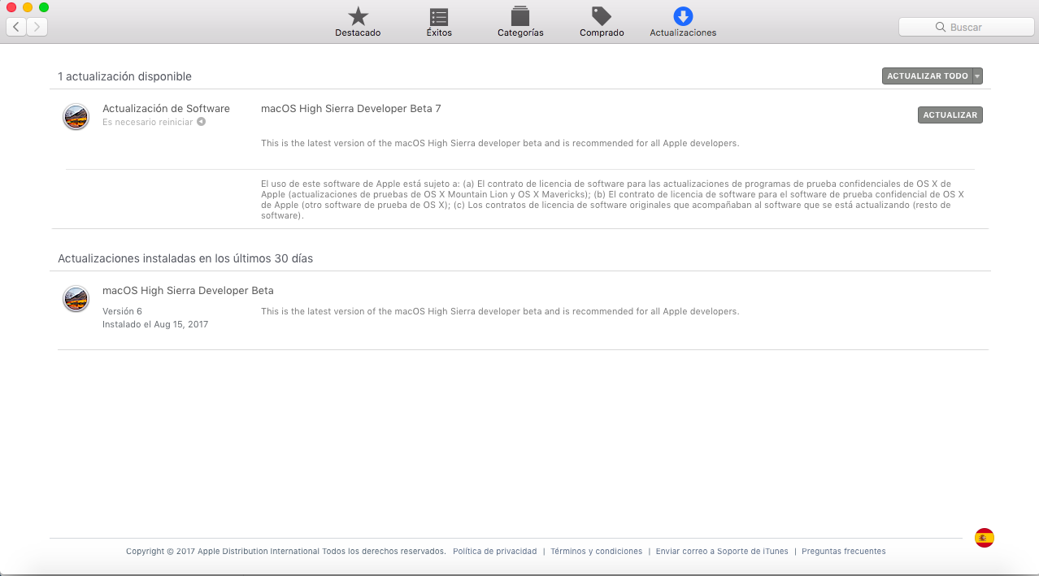Click the yellow minimize window button
This screenshot has height=576, width=1039.
click(28, 7)
